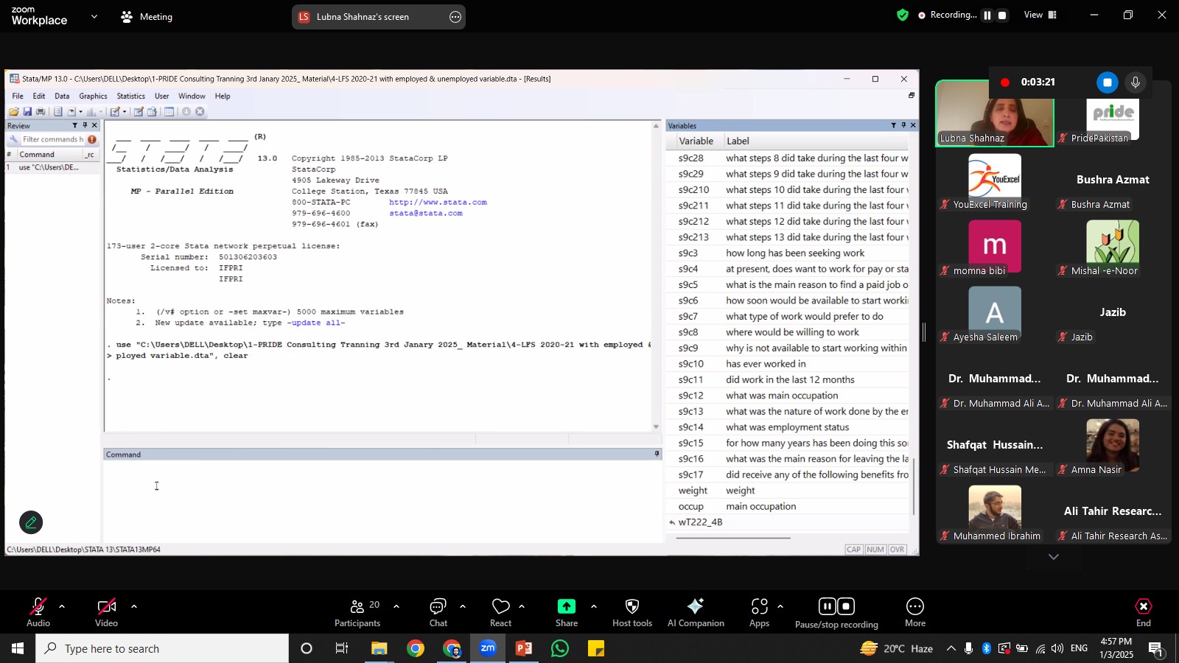Viewport: 1179px width, 663px height.
Task: Select the 'occup' variable row
Action: pyautogui.click(x=787, y=506)
